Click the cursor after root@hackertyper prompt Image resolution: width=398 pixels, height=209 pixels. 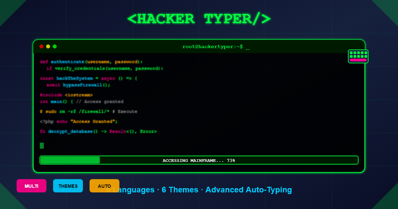click(248, 47)
